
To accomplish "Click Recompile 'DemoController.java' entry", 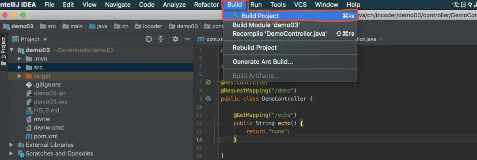I will [280, 34].
